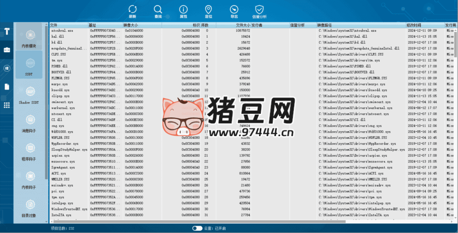Image resolution: width=458 pixels, height=233 pixels.
Task: Click path C:\Windows\system32\drivers\msisadrv.sys
Action: coord(355,185)
